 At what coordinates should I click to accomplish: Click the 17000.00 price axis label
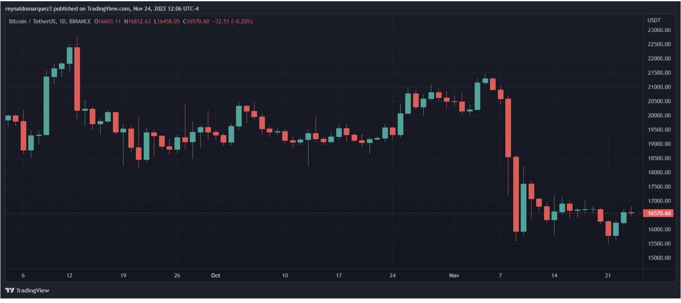pos(659,201)
